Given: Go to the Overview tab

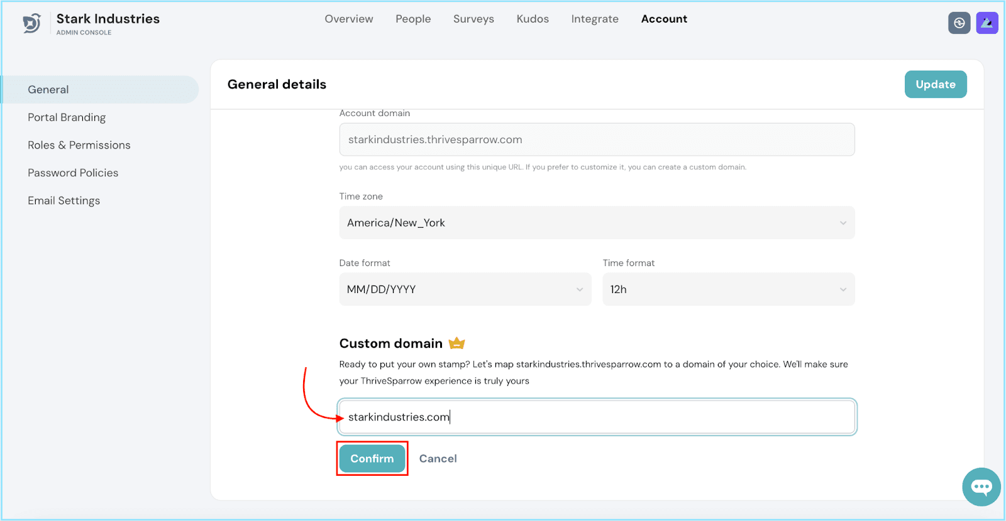Looking at the screenshot, I should [x=348, y=19].
